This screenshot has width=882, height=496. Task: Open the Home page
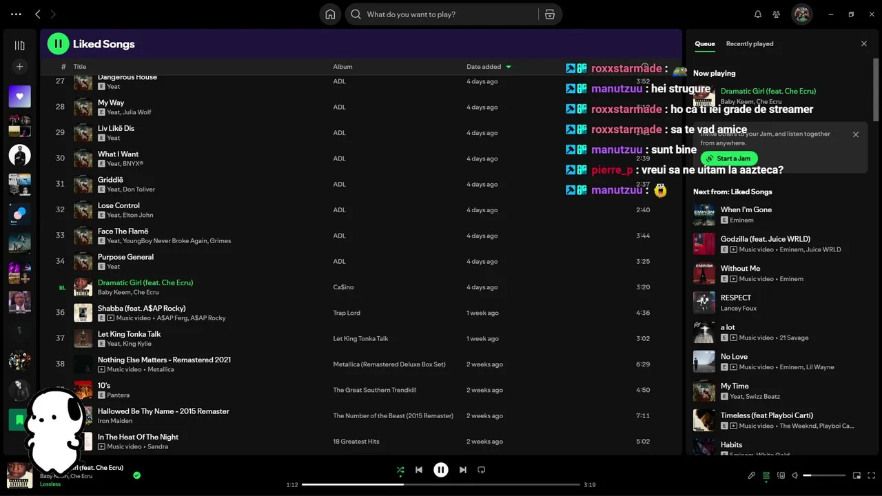330,14
